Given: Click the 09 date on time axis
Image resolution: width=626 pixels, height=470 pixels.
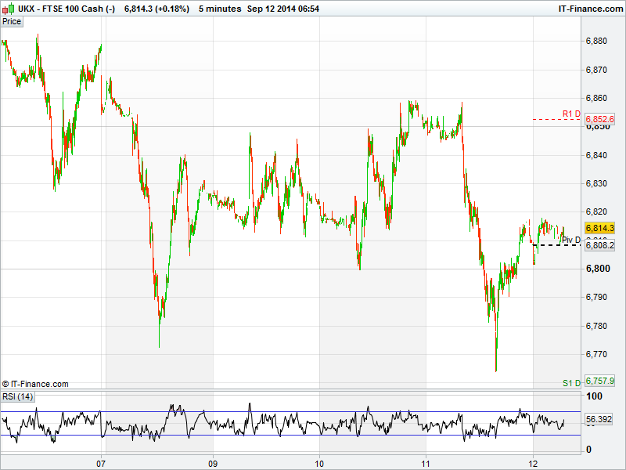Looking at the screenshot, I should pos(213,461).
